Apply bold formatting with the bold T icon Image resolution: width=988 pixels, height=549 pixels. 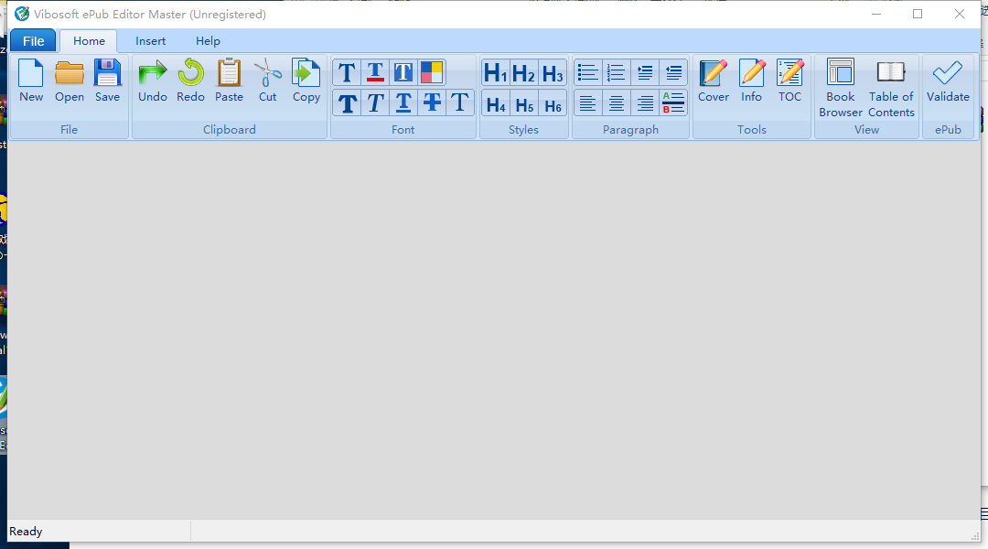tap(347, 102)
